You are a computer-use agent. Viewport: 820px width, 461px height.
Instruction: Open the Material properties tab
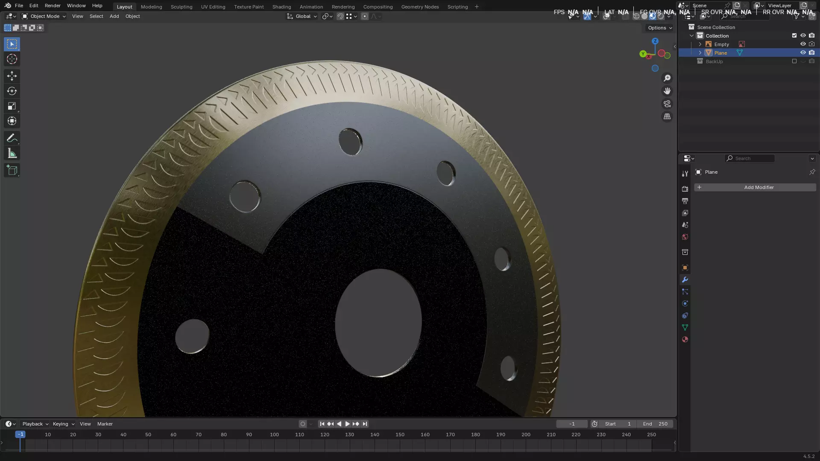click(x=685, y=339)
